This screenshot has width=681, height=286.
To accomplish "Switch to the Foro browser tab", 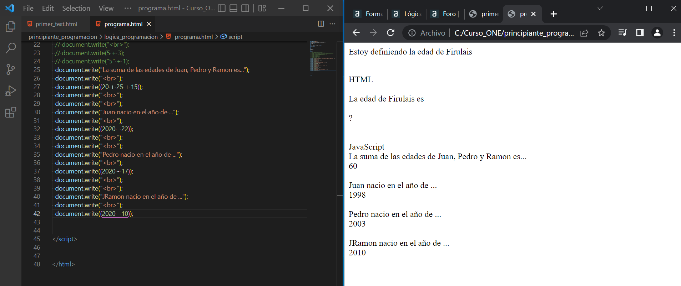I will [x=445, y=14].
